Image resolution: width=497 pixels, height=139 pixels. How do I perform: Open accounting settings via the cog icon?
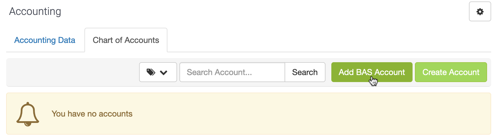(x=480, y=11)
